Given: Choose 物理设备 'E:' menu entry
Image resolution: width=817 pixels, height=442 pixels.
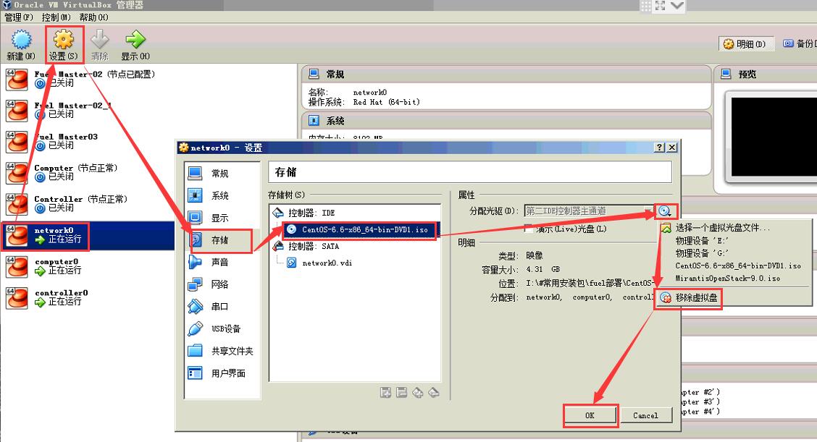Looking at the screenshot, I should click(x=734, y=240).
